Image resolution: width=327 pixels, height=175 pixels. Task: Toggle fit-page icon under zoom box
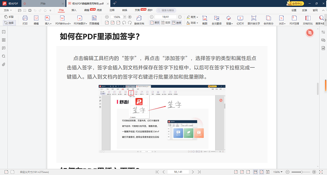tap(113, 23)
